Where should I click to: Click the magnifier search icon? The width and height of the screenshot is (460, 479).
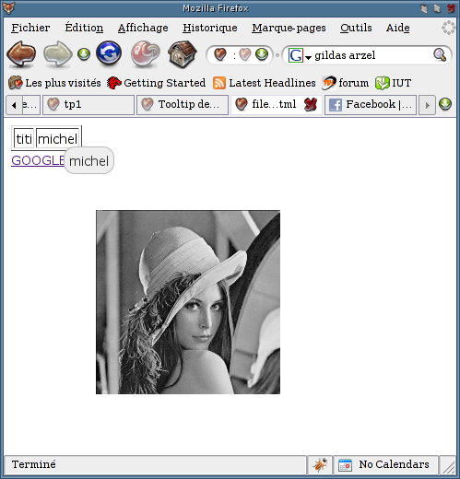(440, 55)
